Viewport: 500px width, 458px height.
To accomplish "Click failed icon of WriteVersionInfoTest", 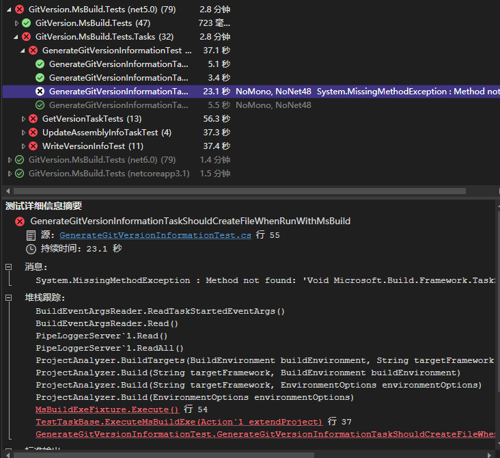I will point(33,146).
